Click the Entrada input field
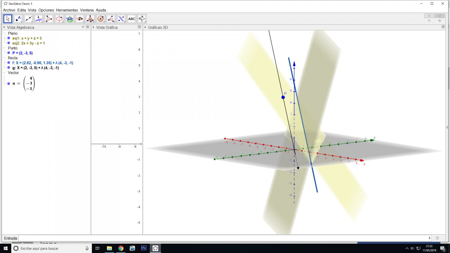 [224, 238]
